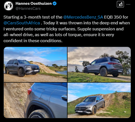Visit the @HannesCars handle

coord(28,9)
